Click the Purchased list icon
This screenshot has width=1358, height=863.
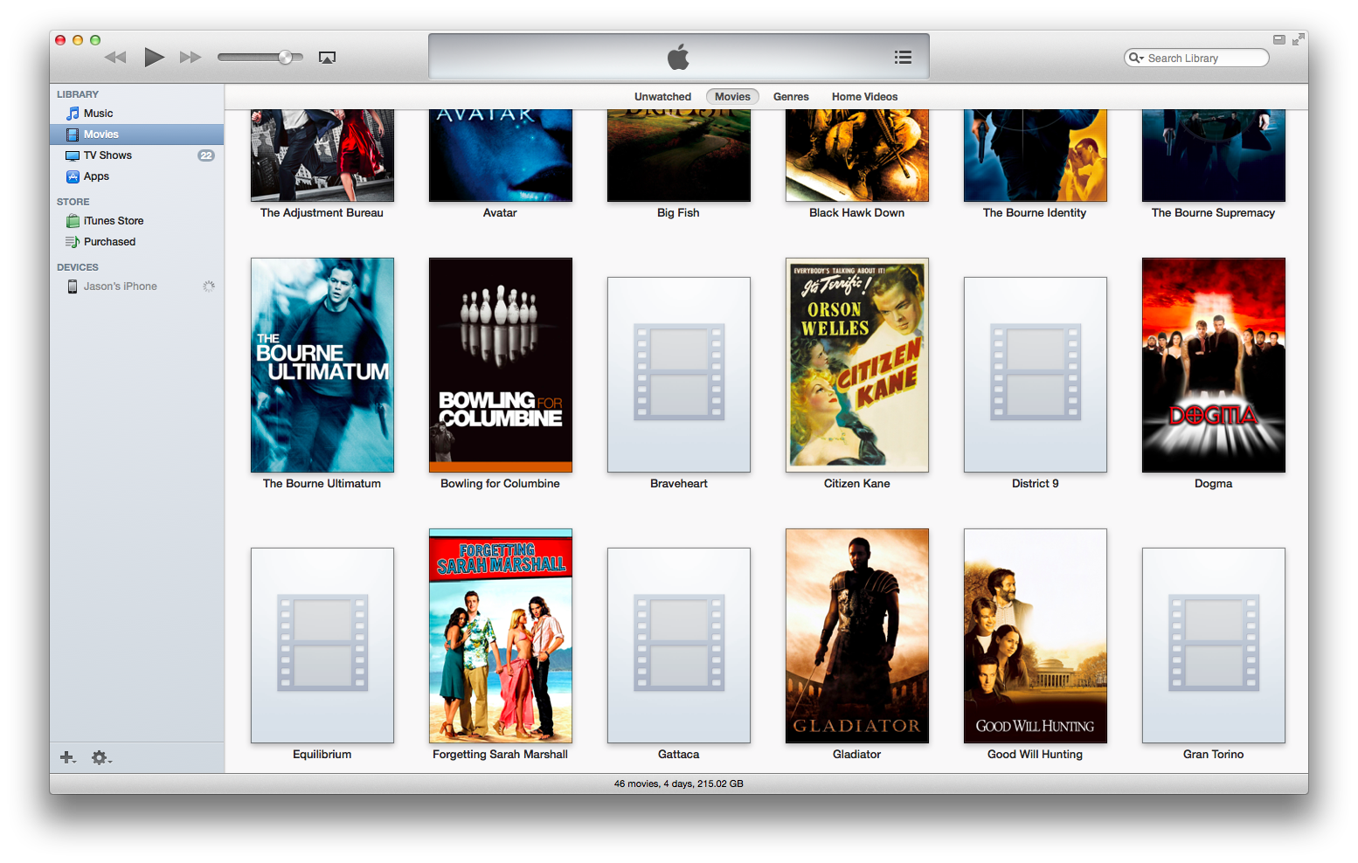coord(73,242)
